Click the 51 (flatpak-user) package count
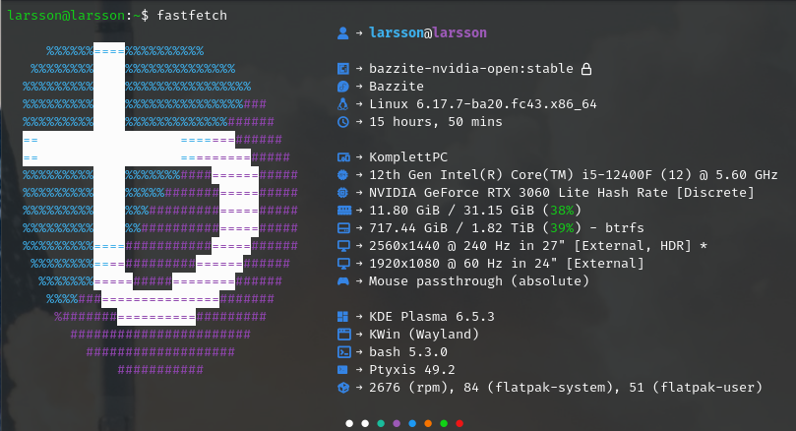The width and height of the screenshot is (796, 431). [696, 388]
